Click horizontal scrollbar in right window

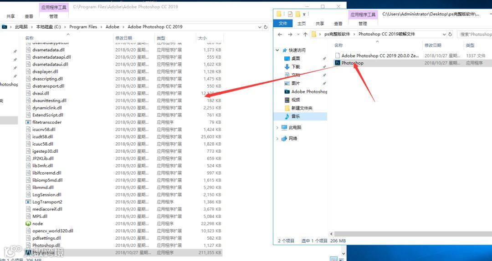(413, 234)
